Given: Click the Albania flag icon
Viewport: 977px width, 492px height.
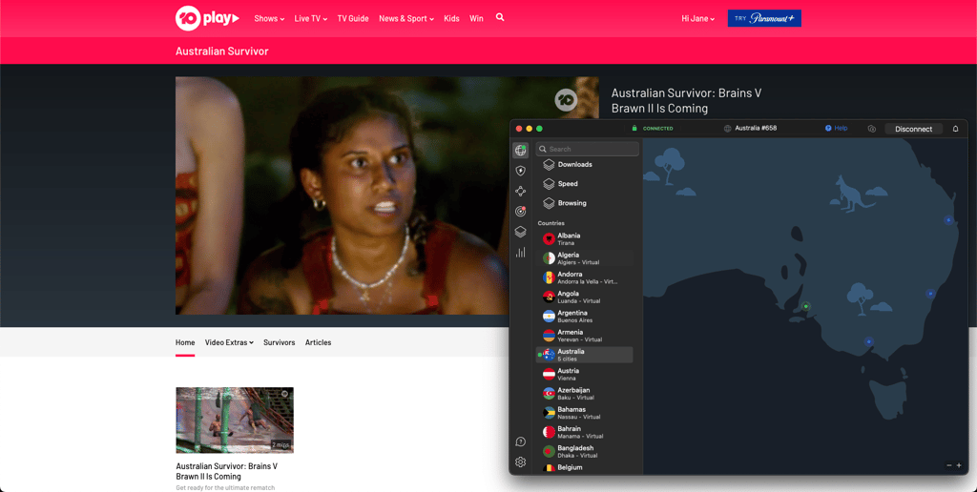Looking at the screenshot, I should (x=549, y=239).
